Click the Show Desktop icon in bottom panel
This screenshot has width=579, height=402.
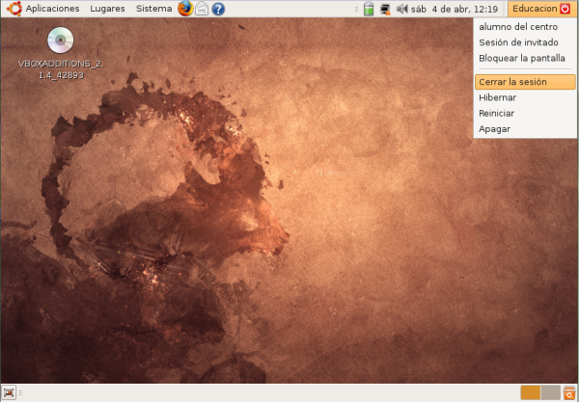pos(9,392)
